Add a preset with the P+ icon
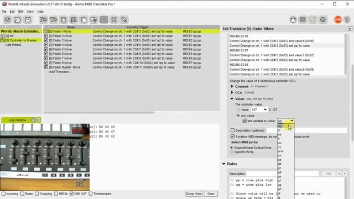The width and height of the screenshot is (354, 199). coord(43,20)
